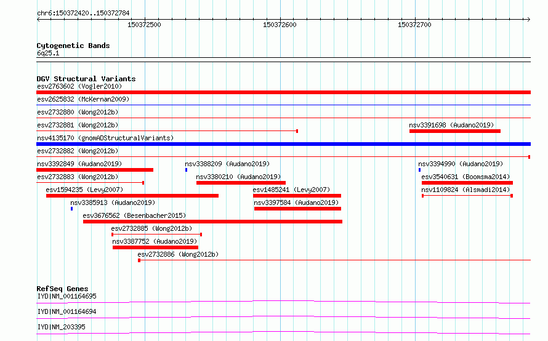
Task: Open the IYD|NM_203395 transcript label
Action: pos(61,327)
